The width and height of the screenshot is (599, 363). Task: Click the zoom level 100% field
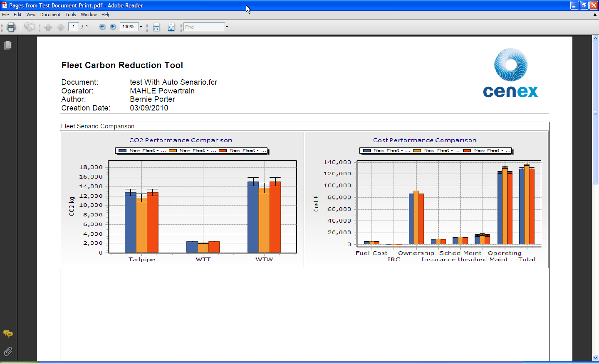(129, 27)
